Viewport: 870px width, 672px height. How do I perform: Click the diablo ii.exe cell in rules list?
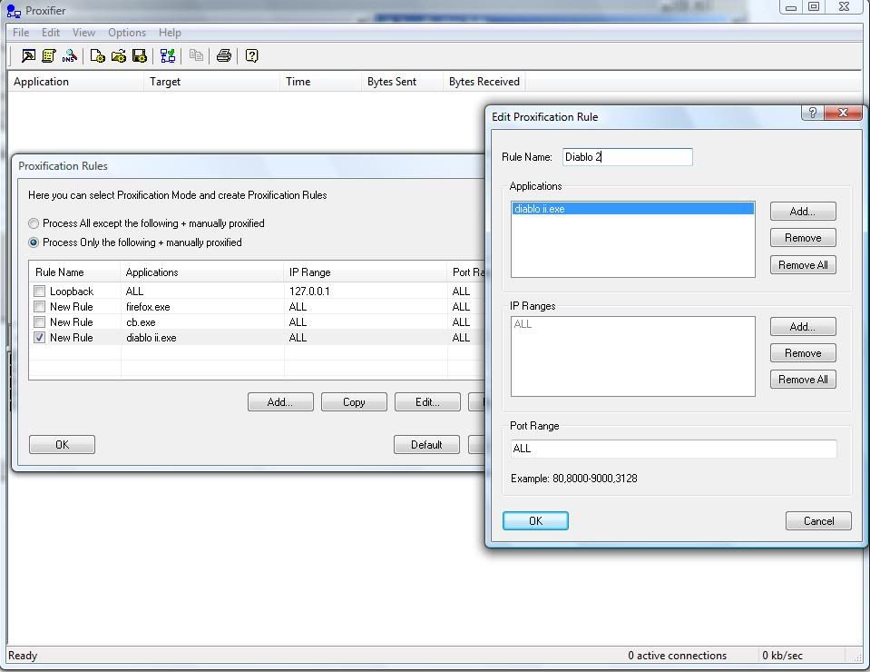(152, 338)
